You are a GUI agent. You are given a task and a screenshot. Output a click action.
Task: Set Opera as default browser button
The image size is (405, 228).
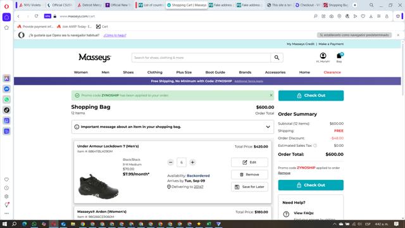pos(354,35)
